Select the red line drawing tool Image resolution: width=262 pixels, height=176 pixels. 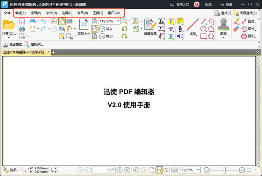(192, 24)
